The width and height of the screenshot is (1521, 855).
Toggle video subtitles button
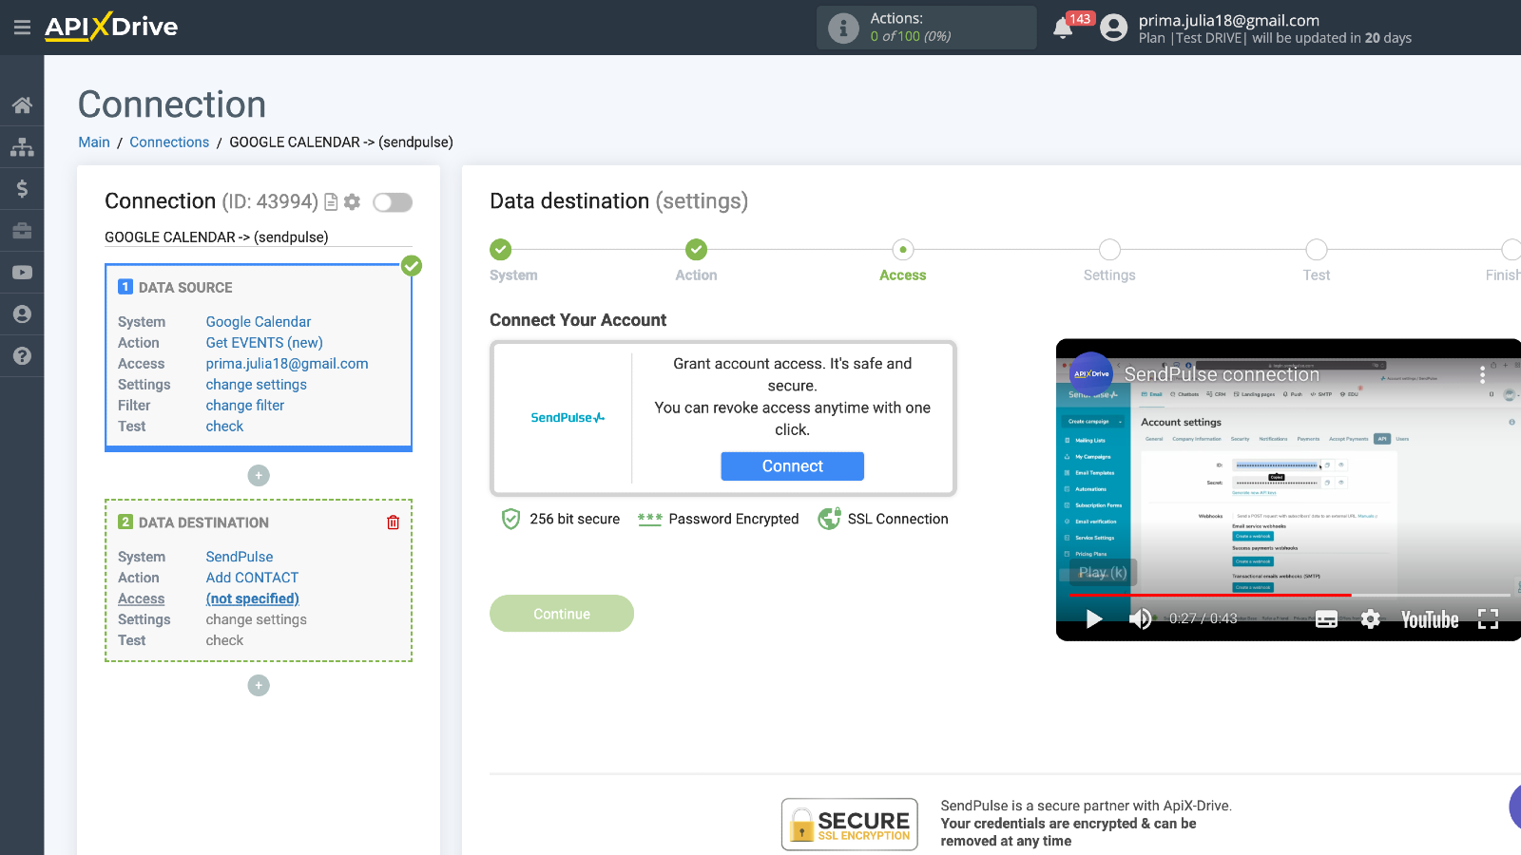point(1326,619)
